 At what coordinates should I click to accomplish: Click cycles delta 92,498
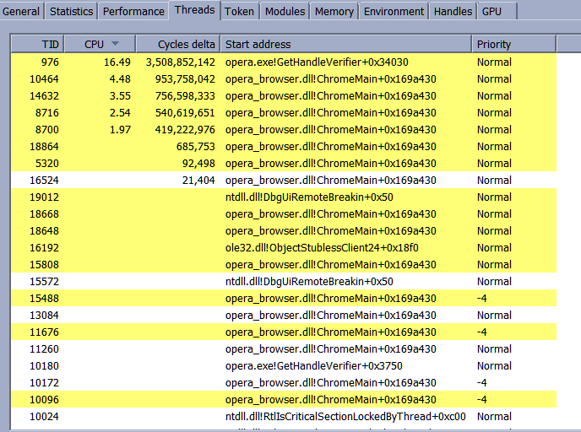pyautogui.click(x=198, y=164)
